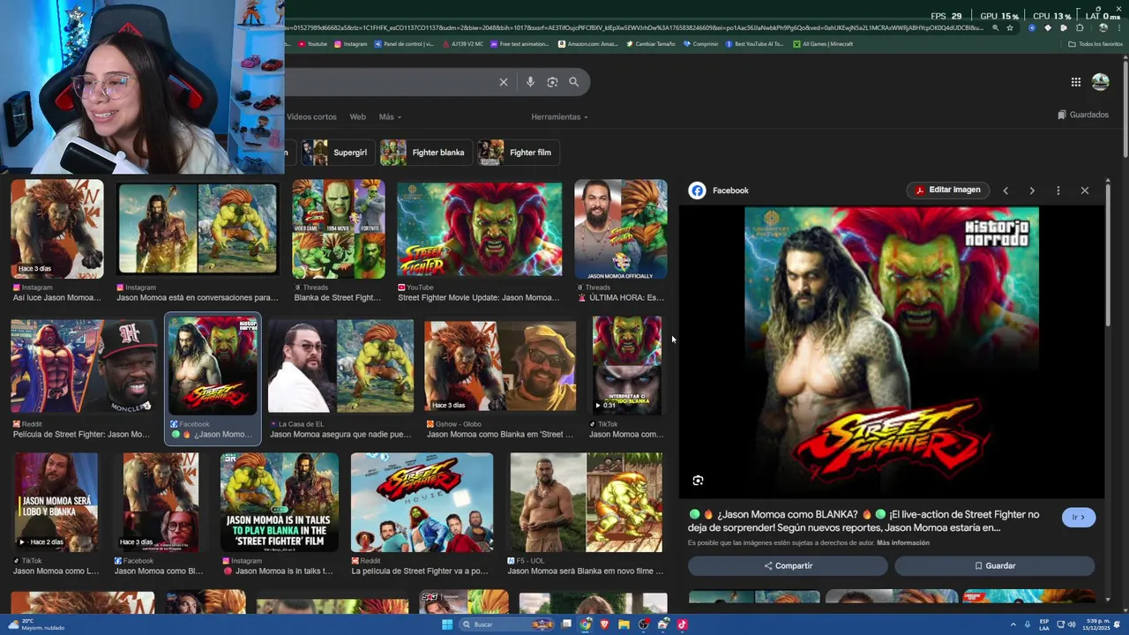
Task: Open the Cambiar Tamaño bookmark
Action: tap(651, 44)
